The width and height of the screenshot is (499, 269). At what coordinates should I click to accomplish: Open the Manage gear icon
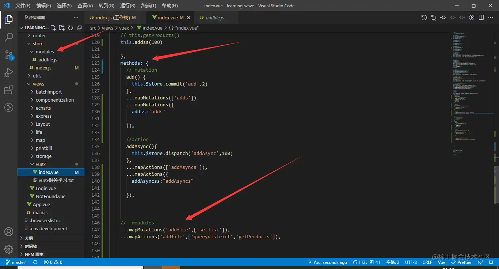(x=9, y=249)
